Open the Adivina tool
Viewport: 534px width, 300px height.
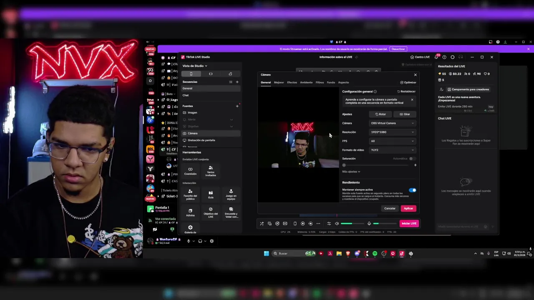point(190,212)
